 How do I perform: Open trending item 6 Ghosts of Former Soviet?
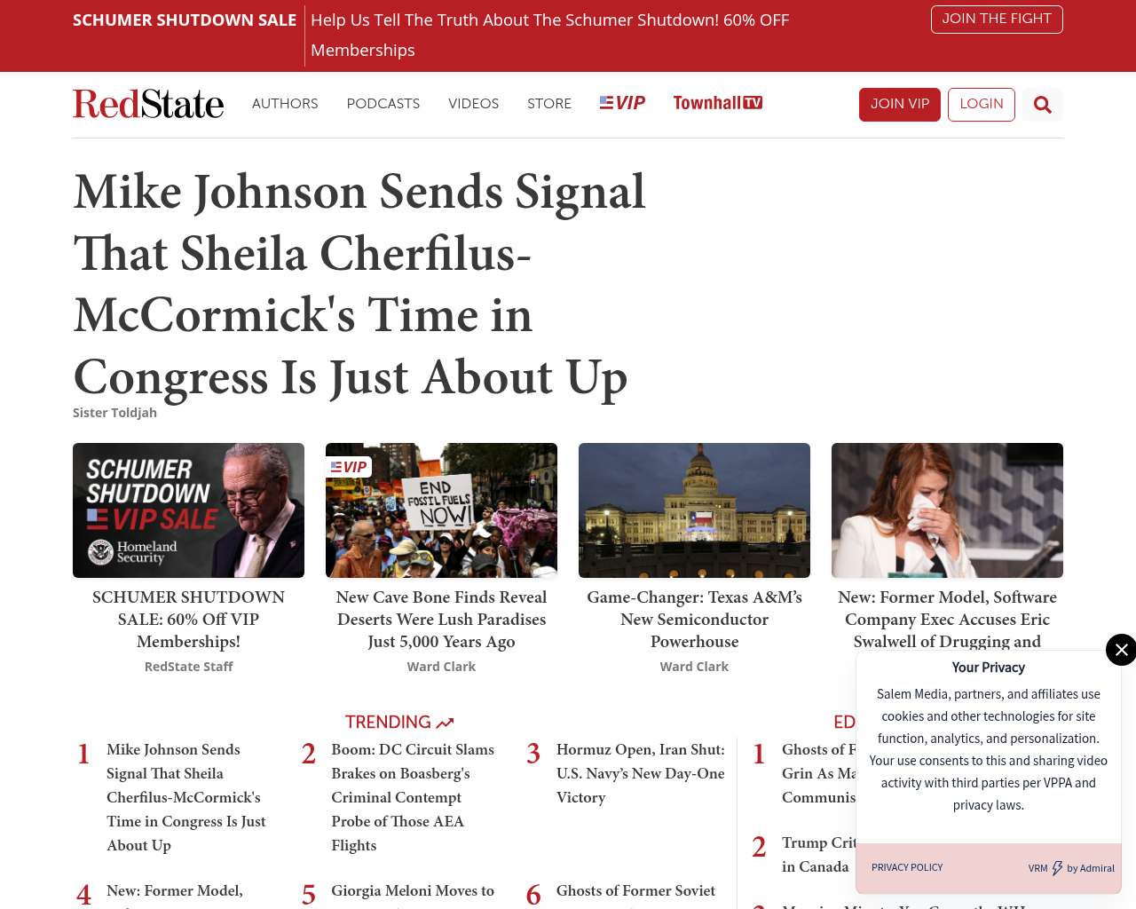(x=635, y=891)
